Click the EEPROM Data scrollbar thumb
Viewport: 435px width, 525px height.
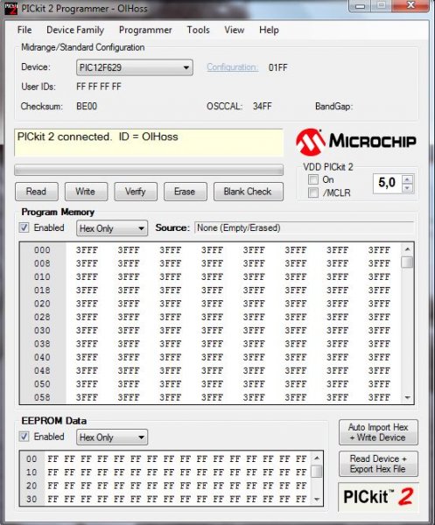[317, 471]
